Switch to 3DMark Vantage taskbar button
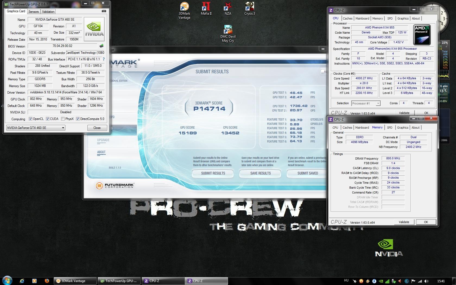The image size is (456, 285). coord(75,281)
